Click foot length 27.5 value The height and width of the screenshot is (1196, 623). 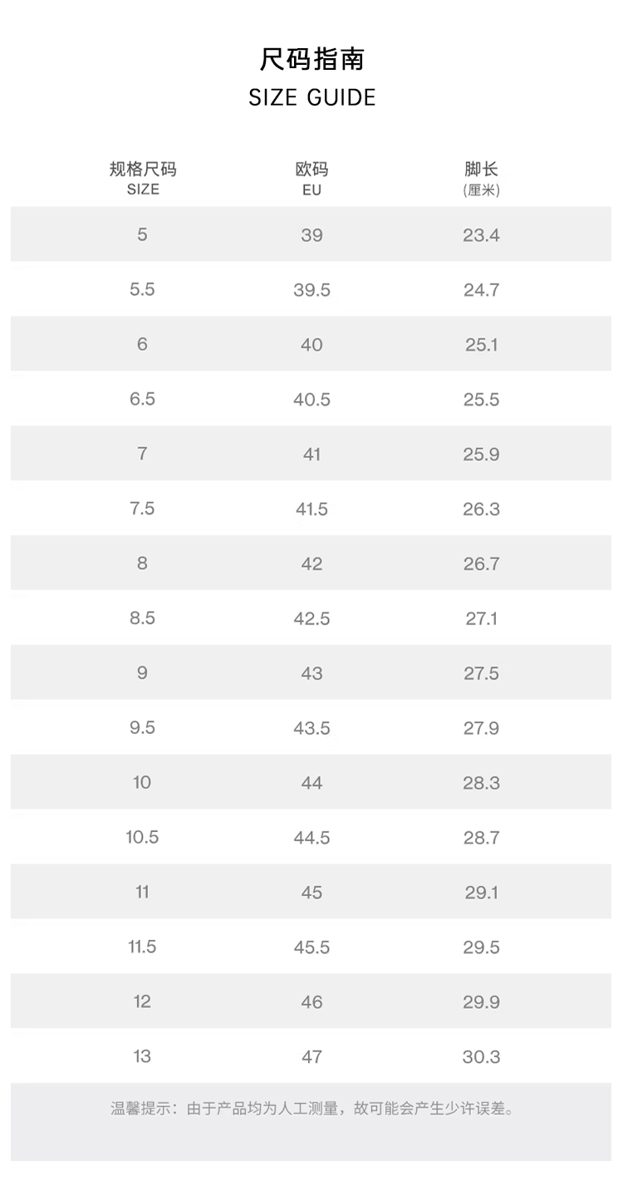point(481,673)
